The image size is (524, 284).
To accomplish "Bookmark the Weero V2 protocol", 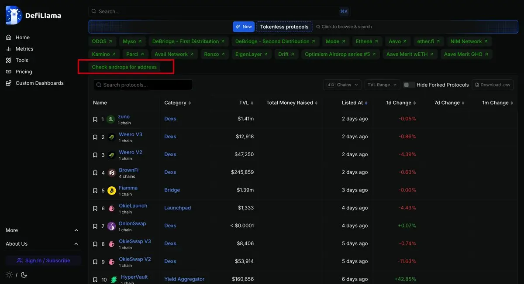I will [x=95, y=155].
